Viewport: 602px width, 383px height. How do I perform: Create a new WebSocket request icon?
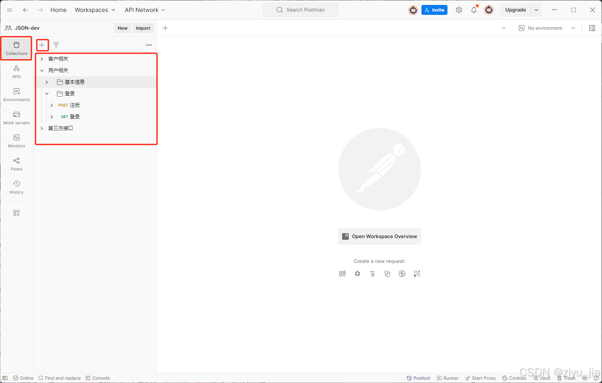tap(387, 274)
